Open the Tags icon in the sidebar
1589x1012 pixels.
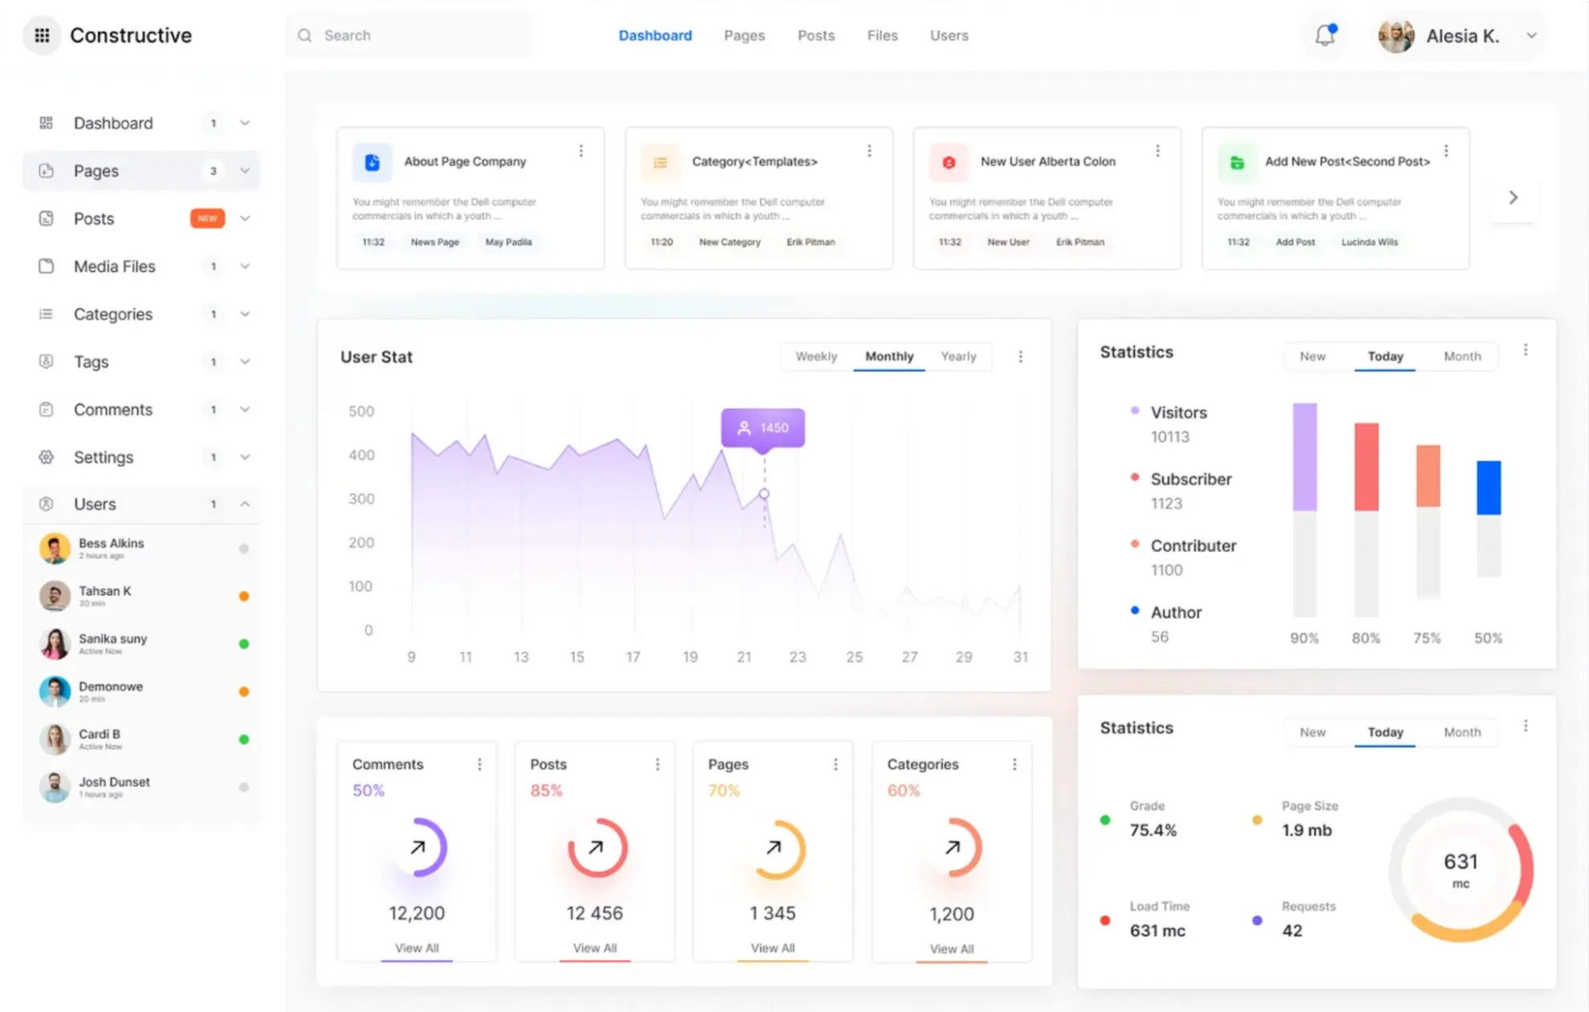(46, 361)
